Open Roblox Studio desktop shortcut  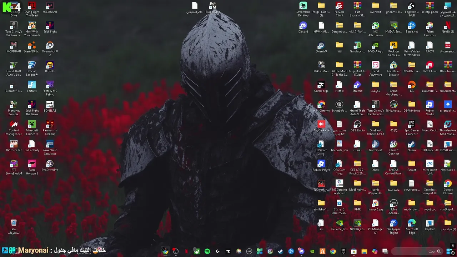pyautogui.click(x=430, y=108)
